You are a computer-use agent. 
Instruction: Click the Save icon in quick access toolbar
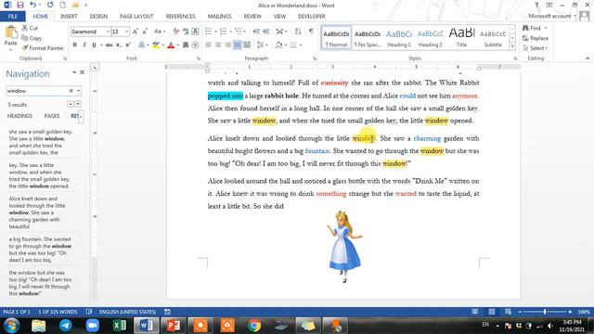20,6
